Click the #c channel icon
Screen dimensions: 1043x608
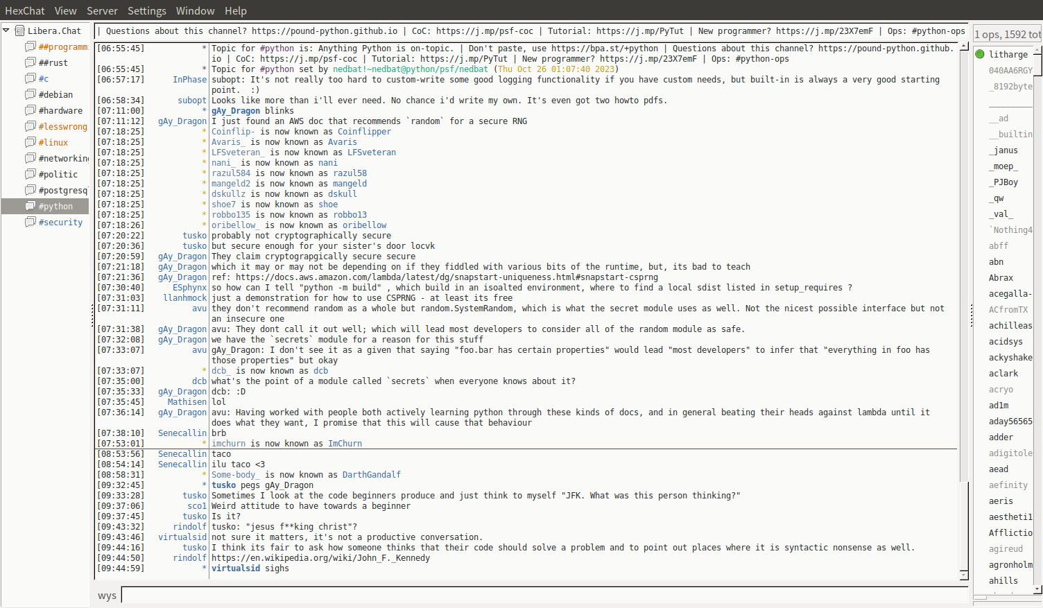(x=31, y=78)
